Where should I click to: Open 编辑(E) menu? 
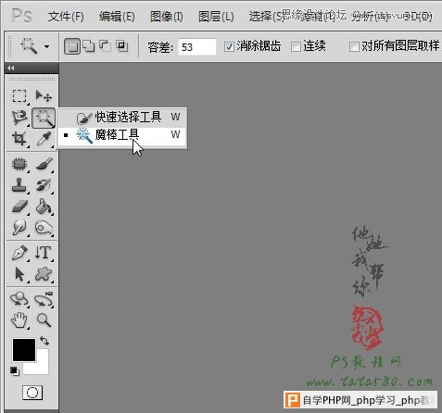[117, 16]
